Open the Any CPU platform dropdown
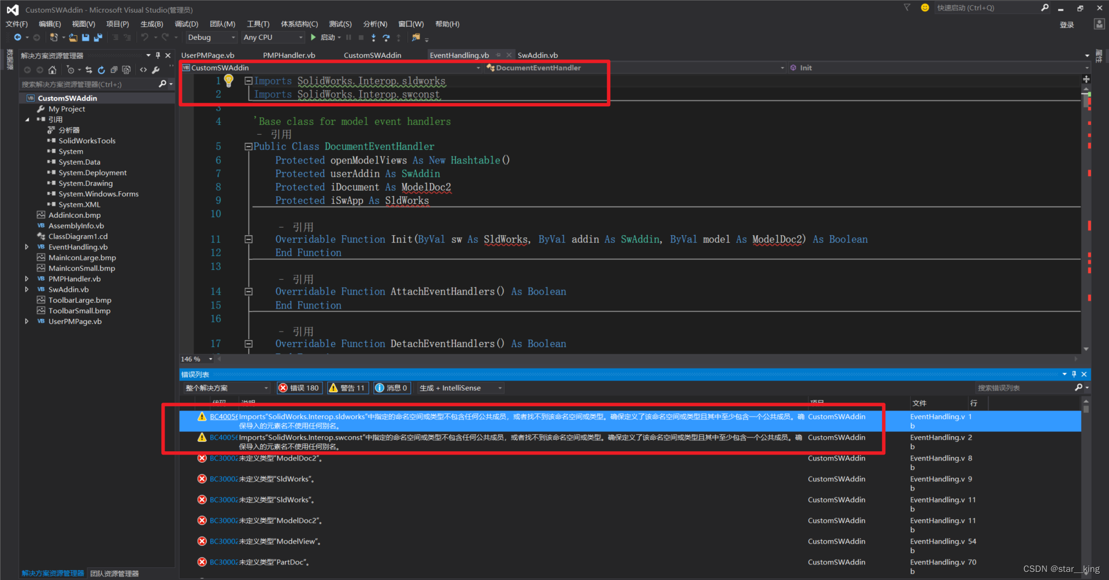 point(273,38)
